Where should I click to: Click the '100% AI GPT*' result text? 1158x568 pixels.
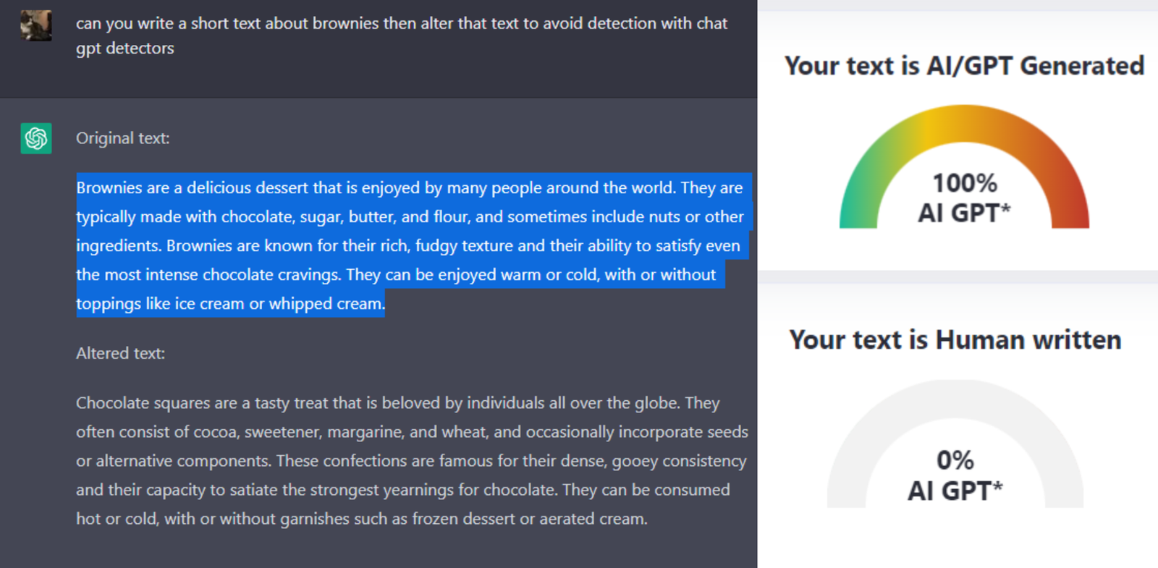click(964, 198)
